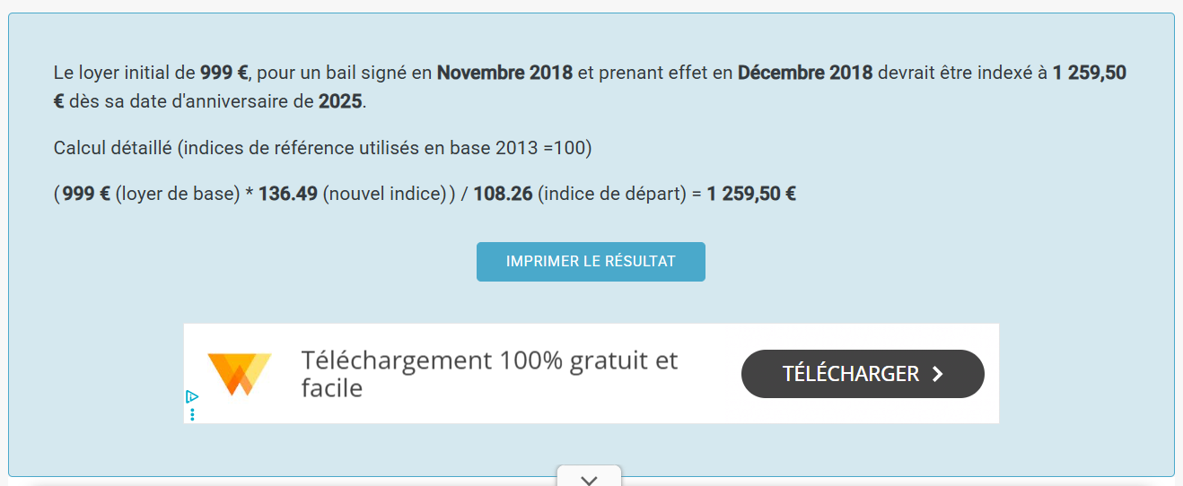Screen dimensions: 1183x486
Task: Click the final result '1 259,50 €' in formula
Action: click(x=751, y=194)
